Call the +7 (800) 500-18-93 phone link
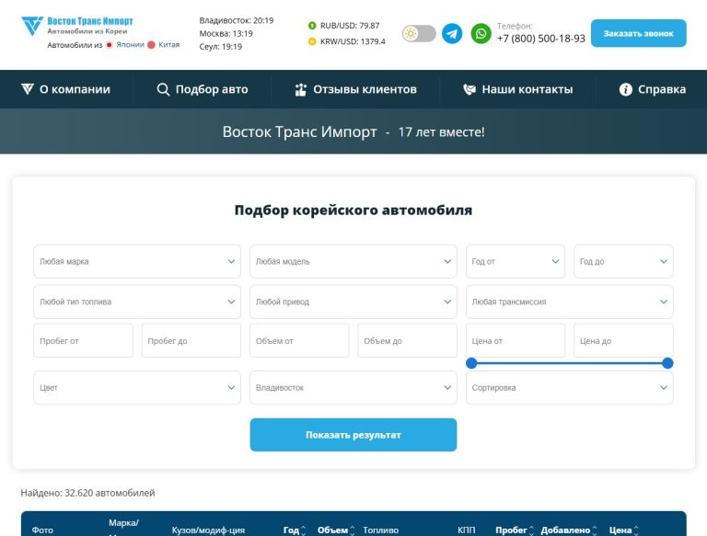The image size is (707, 536). coord(541,39)
